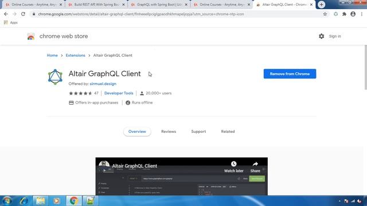The width and height of the screenshot is (367, 206).
Task: Select the Support tab
Action: pyautogui.click(x=198, y=132)
